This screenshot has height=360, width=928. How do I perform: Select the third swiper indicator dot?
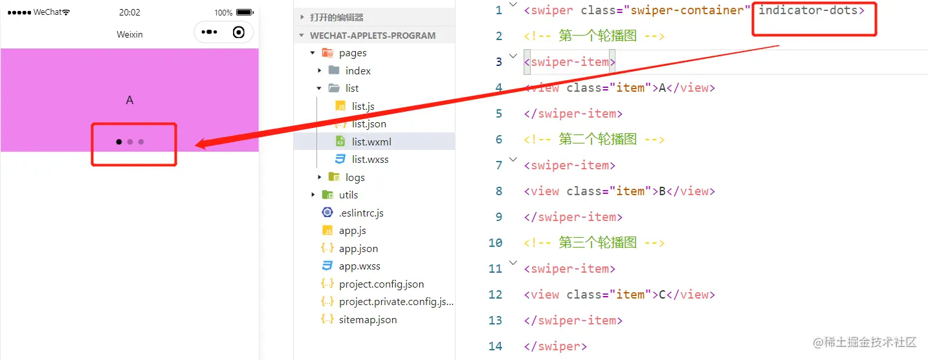tap(141, 142)
